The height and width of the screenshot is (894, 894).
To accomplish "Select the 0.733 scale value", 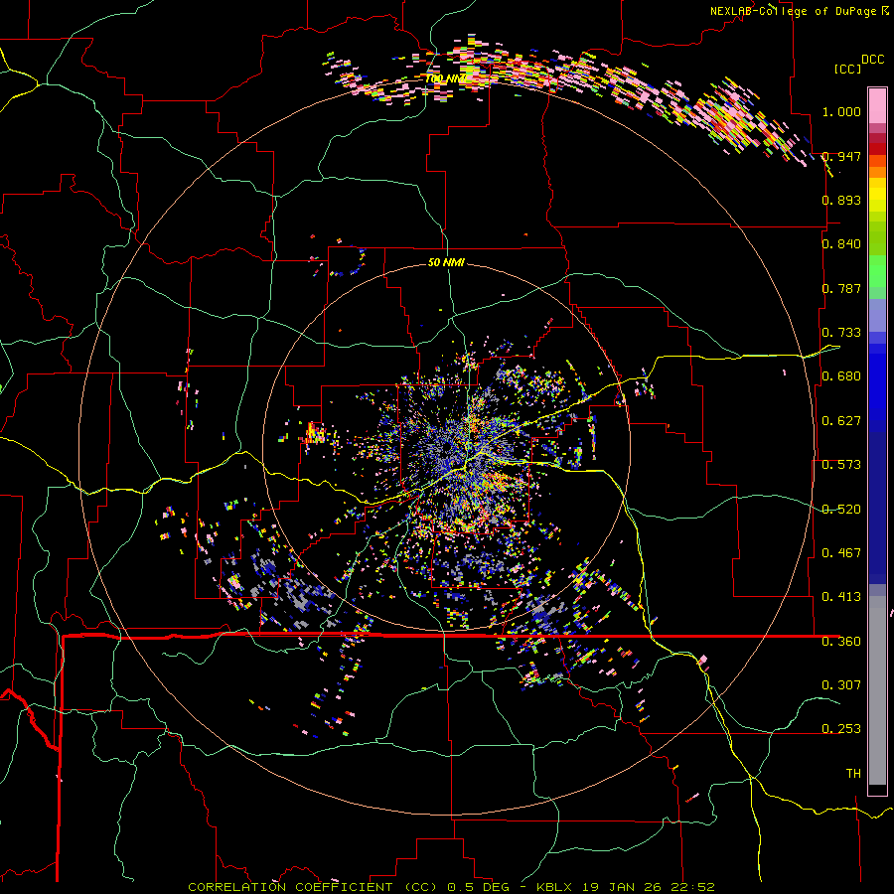I will [841, 333].
